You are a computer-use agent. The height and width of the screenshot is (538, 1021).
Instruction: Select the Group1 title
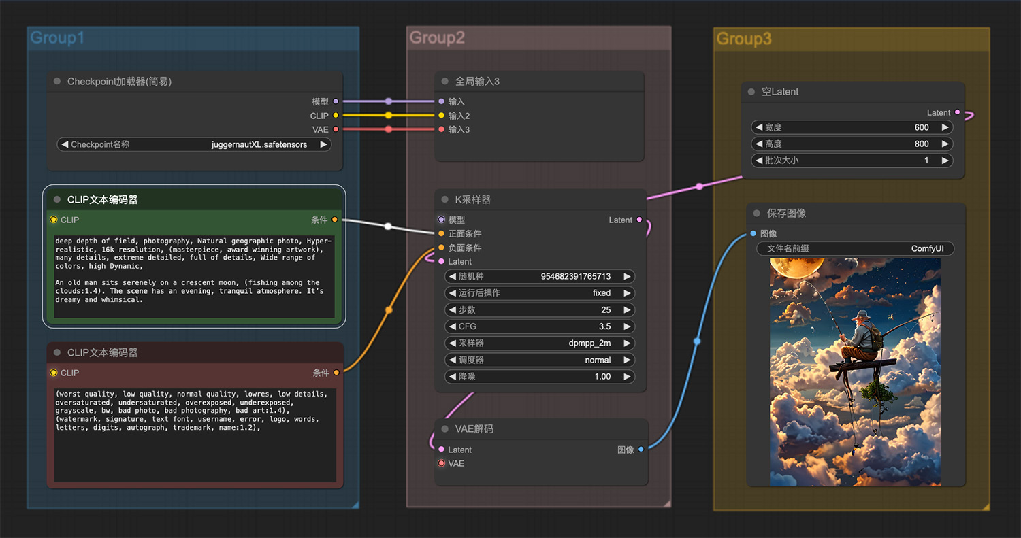point(57,37)
